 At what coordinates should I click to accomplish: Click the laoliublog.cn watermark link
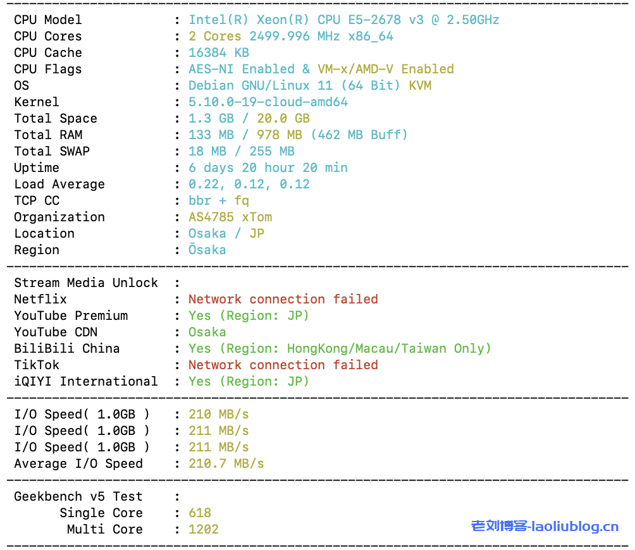545,526
